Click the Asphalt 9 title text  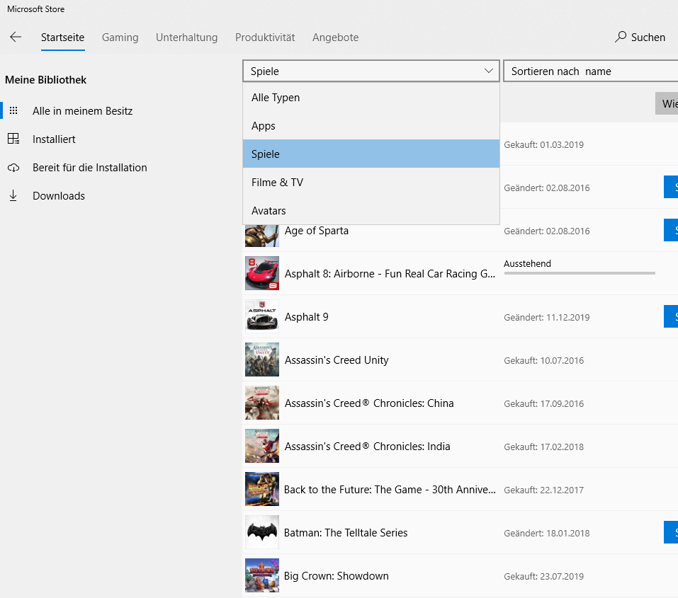[307, 317]
